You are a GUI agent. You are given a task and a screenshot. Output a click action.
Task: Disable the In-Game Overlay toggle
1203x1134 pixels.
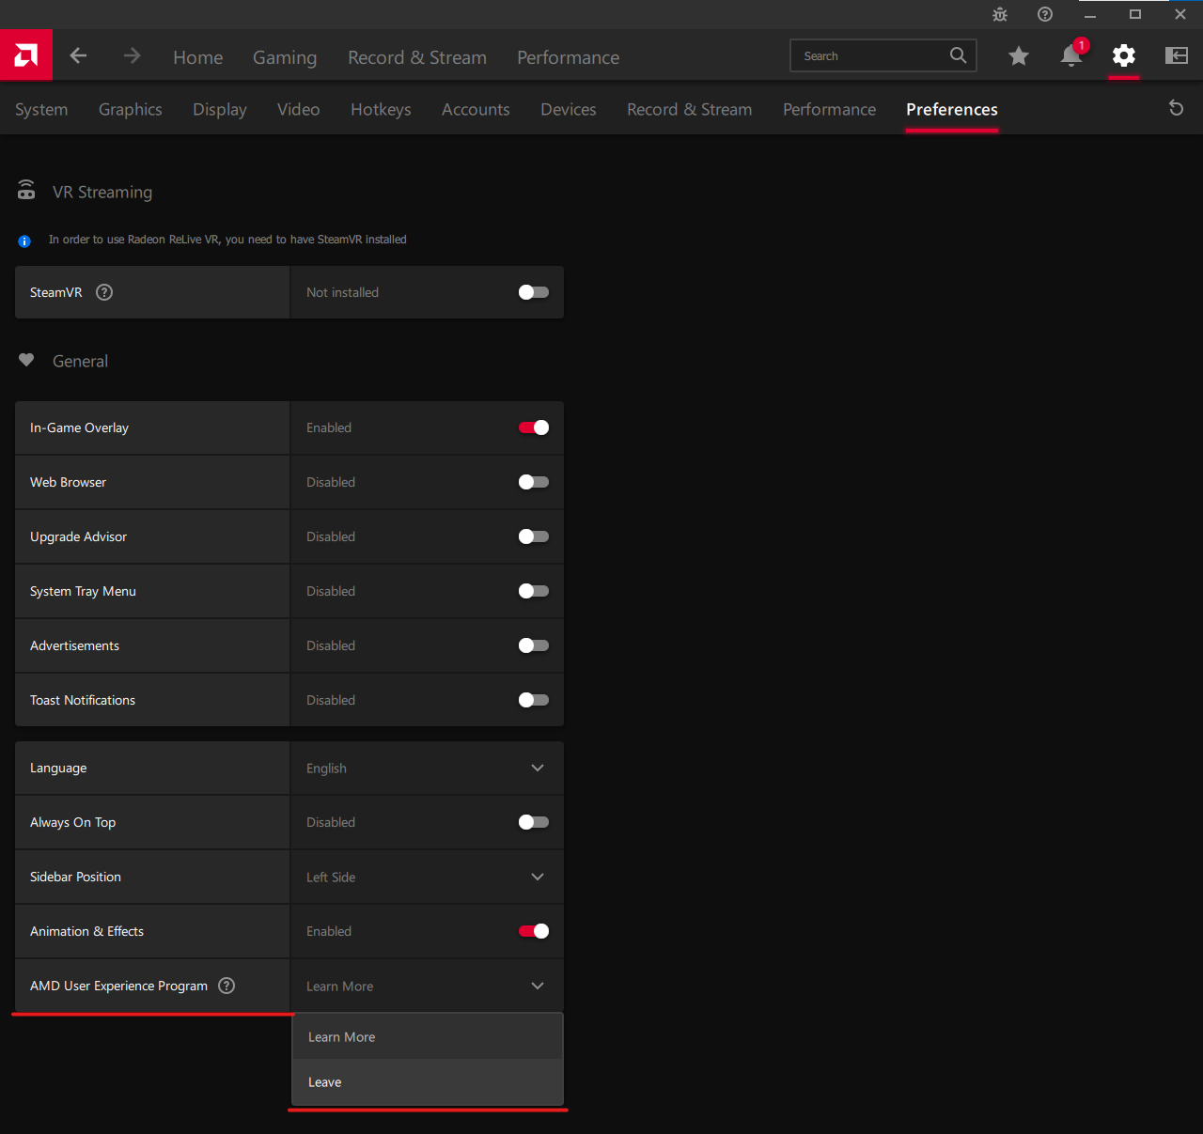click(x=534, y=427)
